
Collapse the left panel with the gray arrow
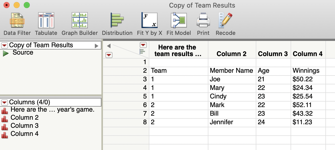[109, 46]
